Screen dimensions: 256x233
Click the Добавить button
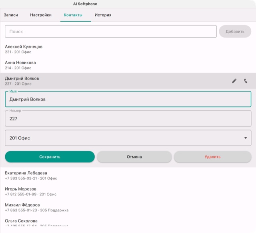click(235, 31)
